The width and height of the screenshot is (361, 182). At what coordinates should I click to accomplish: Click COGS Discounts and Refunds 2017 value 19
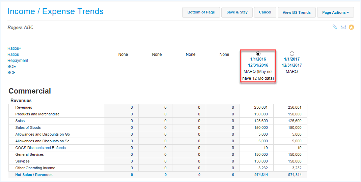point(299,148)
